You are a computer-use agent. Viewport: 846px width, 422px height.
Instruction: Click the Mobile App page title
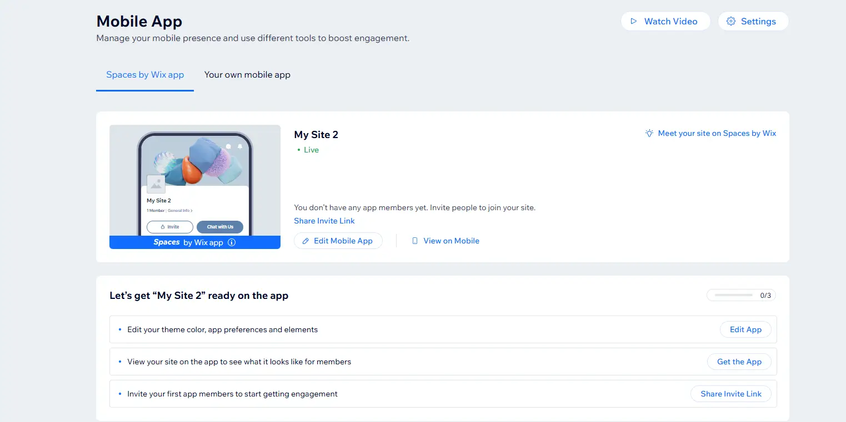[139, 21]
